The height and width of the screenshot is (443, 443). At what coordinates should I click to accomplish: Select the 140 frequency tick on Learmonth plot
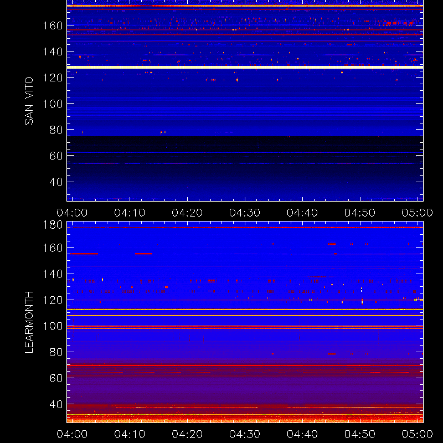53,274
